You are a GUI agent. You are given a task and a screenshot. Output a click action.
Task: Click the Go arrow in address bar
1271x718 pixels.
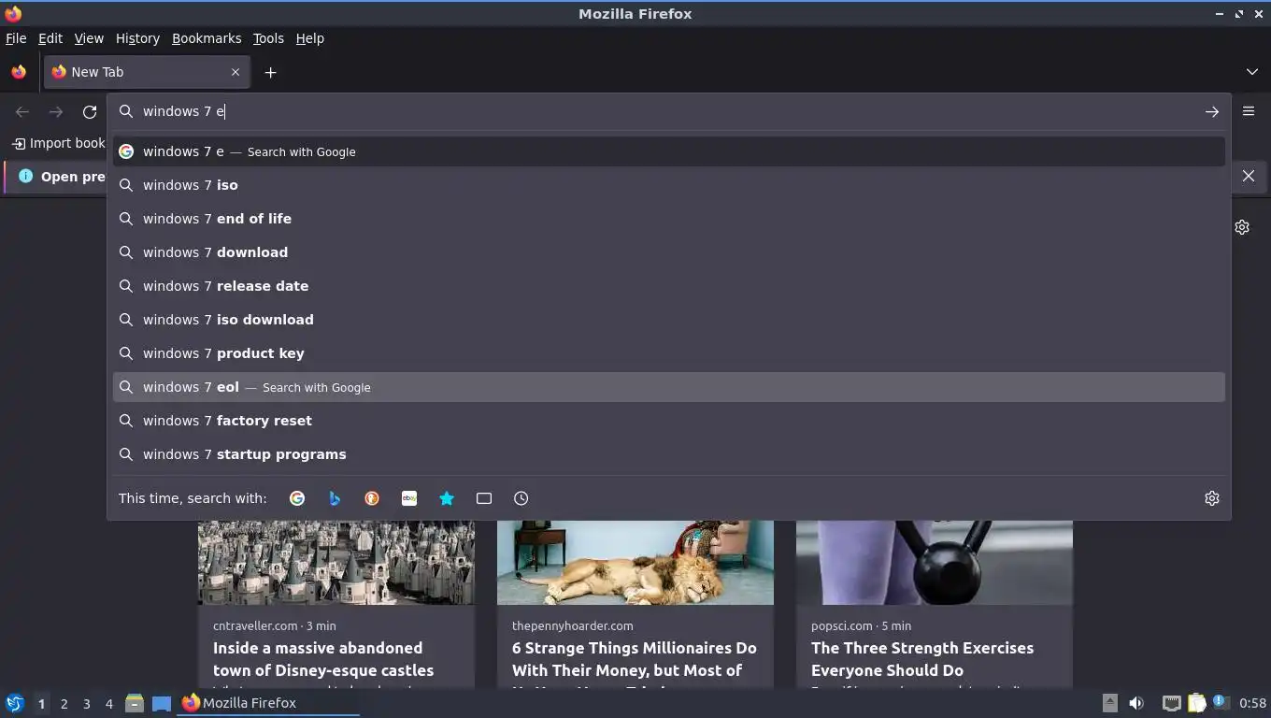[1211, 111]
